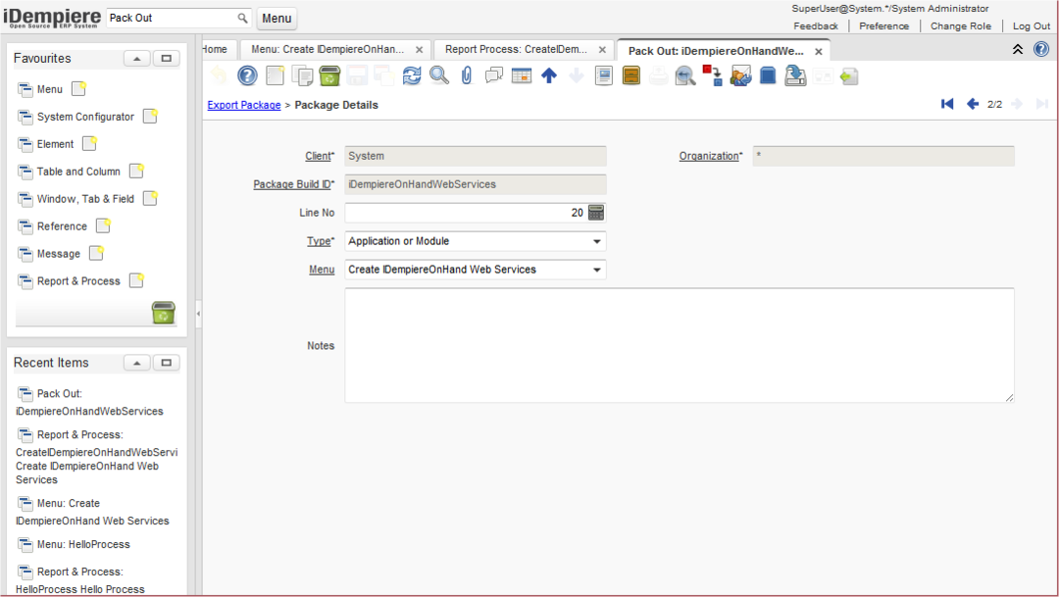This screenshot has width=1059, height=597.
Task: Click the blue up arrow Parent Record icon
Action: [x=549, y=75]
